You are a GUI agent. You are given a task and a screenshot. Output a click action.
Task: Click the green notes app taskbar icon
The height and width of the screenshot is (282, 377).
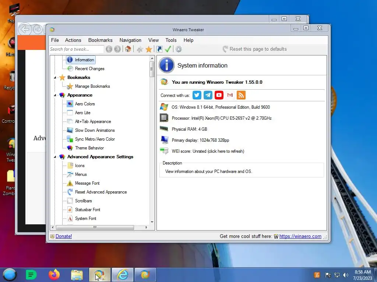tap(31, 275)
